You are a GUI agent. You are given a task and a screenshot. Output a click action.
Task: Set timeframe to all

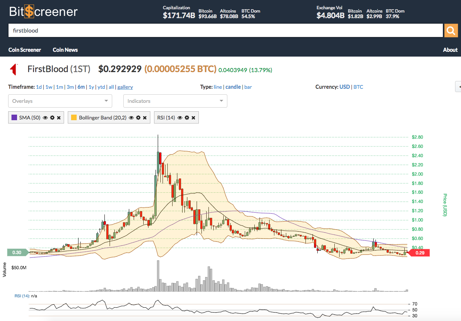click(111, 87)
